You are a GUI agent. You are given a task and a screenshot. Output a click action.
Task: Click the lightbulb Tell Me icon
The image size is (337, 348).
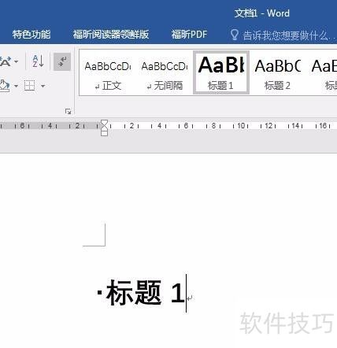pyautogui.click(x=234, y=35)
